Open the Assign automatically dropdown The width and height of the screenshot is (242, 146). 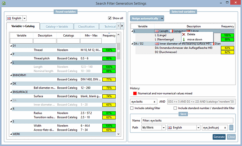[x=162, y=19]
